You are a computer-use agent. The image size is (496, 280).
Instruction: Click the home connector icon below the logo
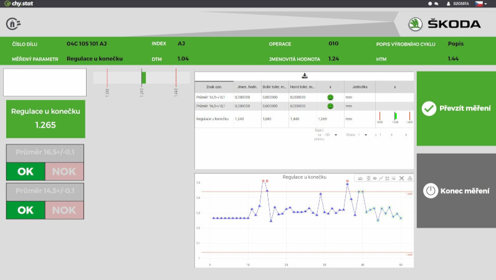coord(13,24)
